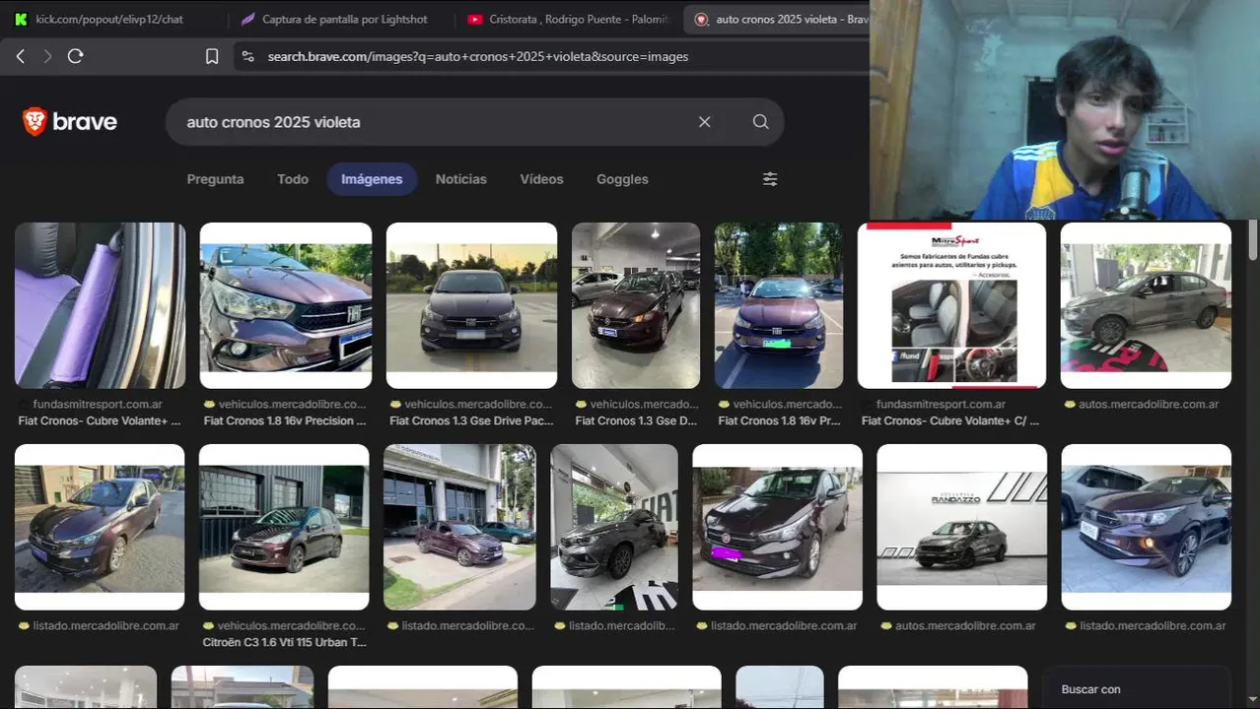
Task: Switch to the YouTube Cristorata tab
Action: 567,19
